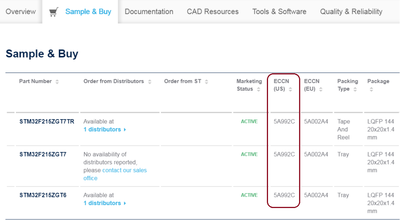Sort by Marketing Status column

click(258, 89)
